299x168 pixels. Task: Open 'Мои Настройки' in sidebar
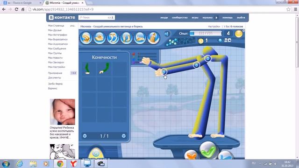tap(57, 67)
